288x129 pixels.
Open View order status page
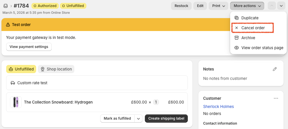[x=262, y=48]
